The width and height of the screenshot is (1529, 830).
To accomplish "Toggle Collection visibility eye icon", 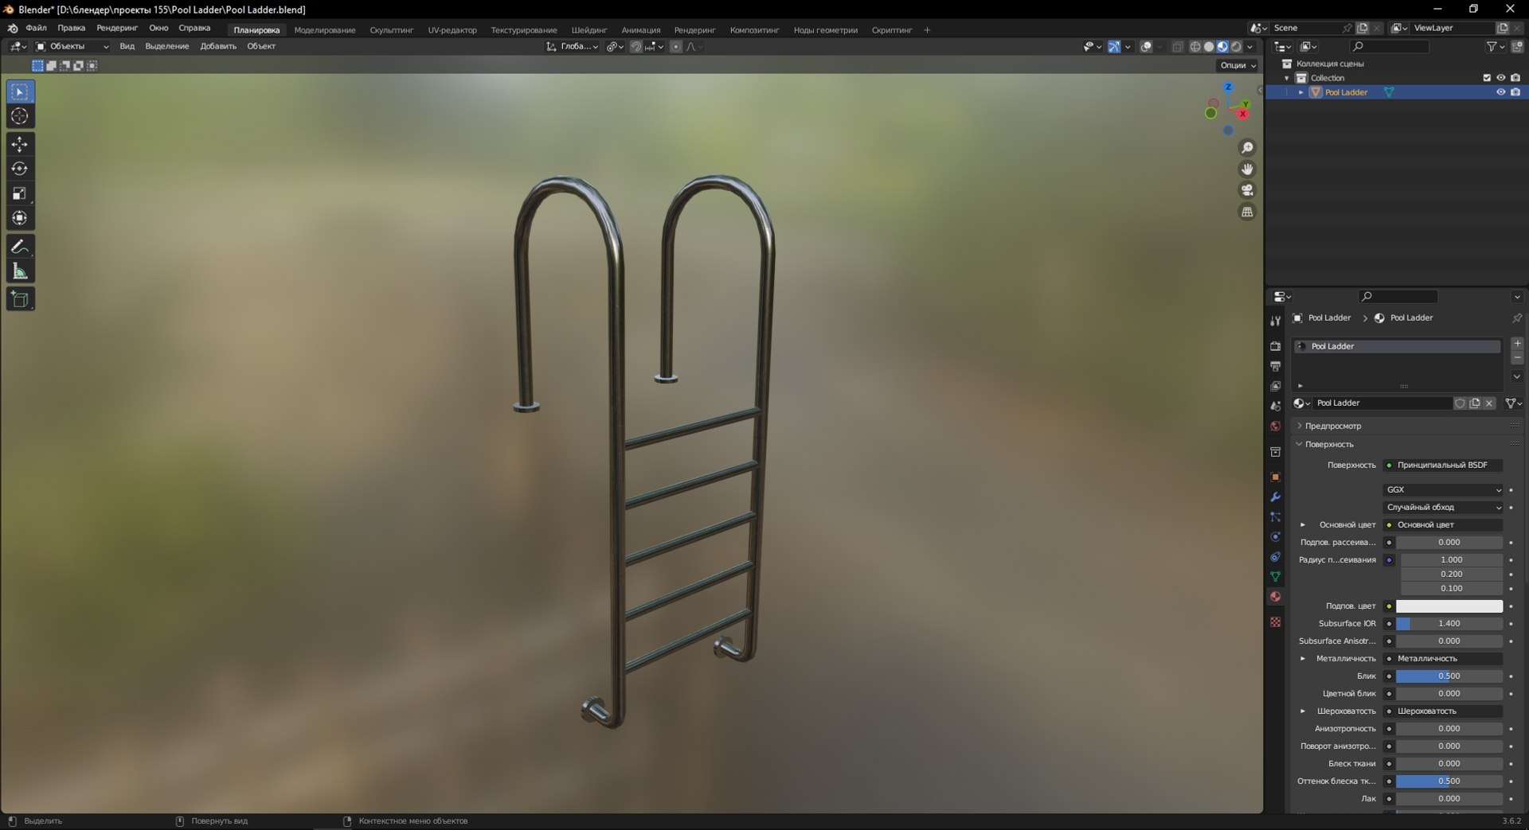I will point(1500,78).
